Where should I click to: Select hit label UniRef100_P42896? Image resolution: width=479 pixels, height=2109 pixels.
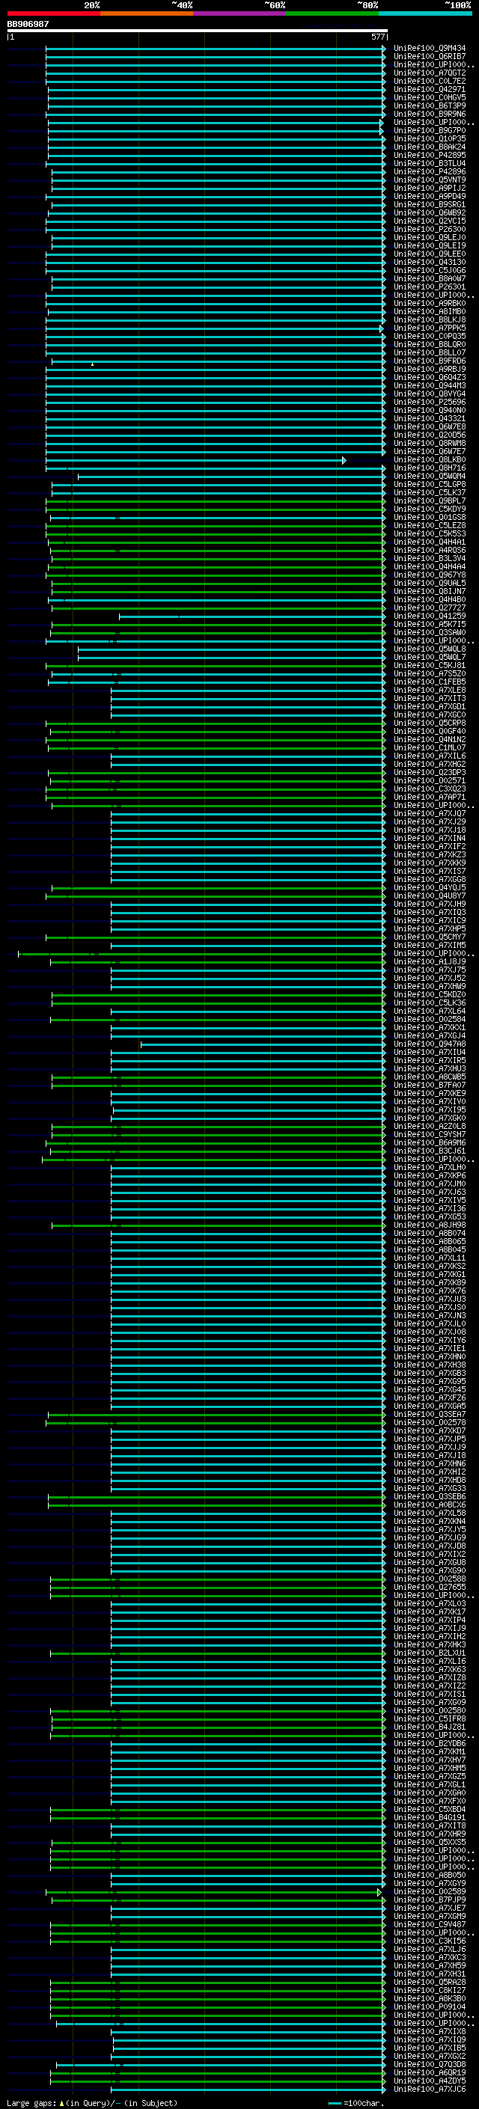(430, 172)
